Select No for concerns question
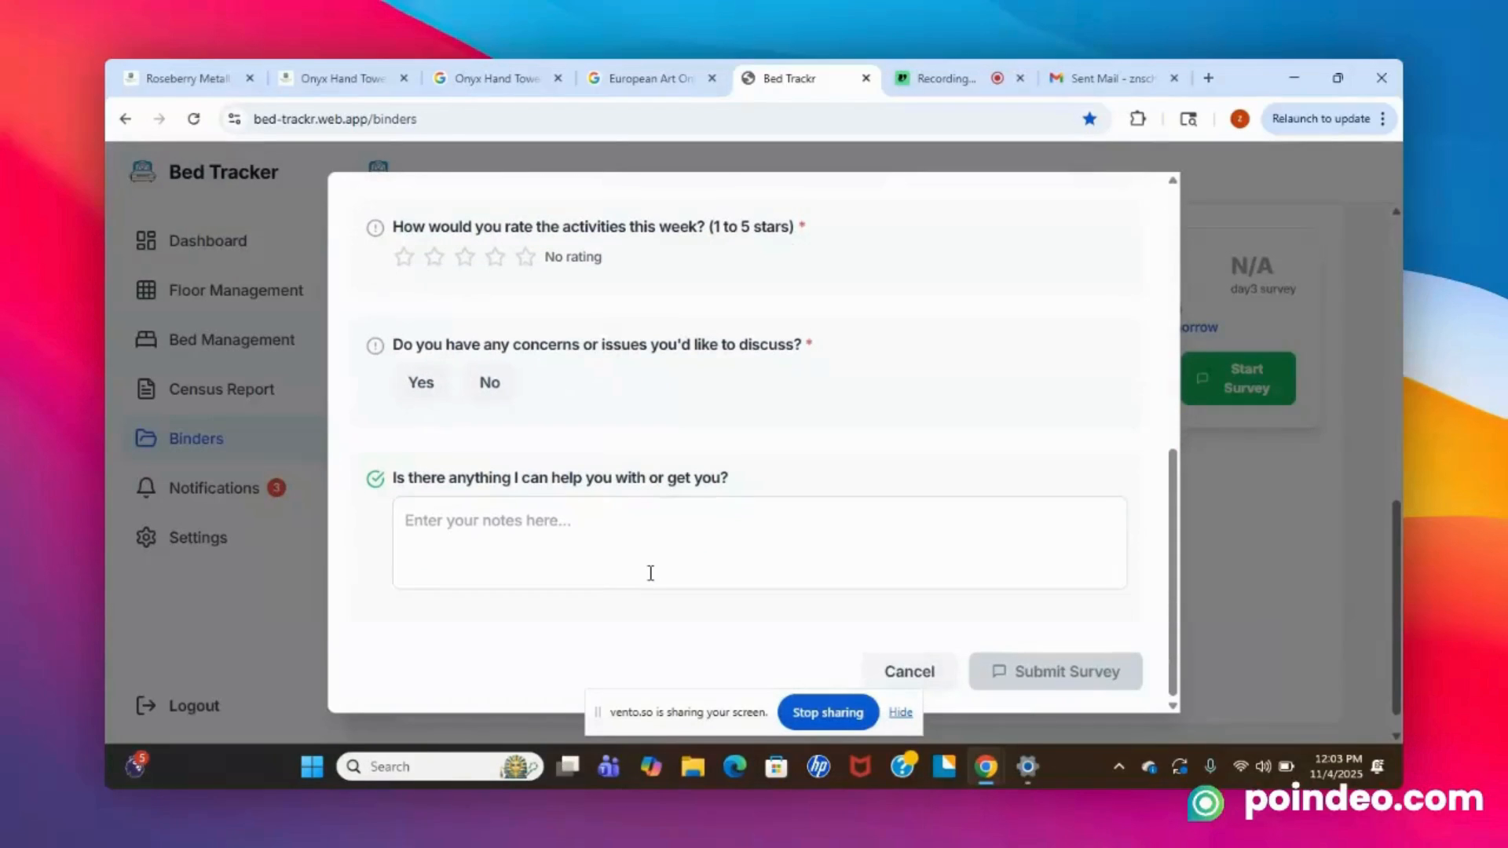 coord(489,382)
